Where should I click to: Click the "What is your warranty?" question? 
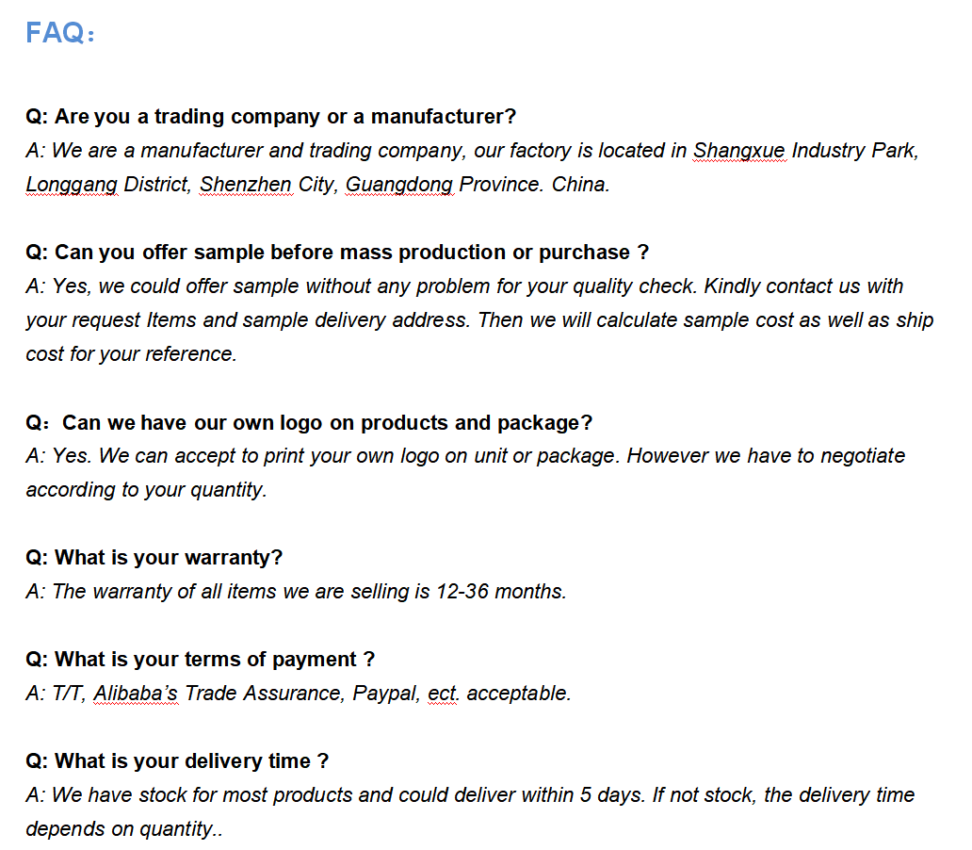[154, 558]
